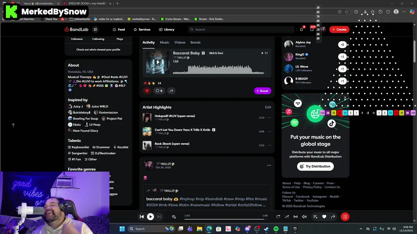Open options for Back 2back track

pyautogui.click(x=269, y=145)
